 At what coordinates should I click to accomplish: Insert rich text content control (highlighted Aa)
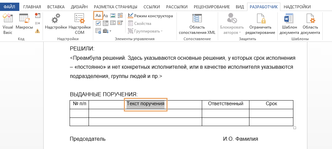(x=98, y=16)
